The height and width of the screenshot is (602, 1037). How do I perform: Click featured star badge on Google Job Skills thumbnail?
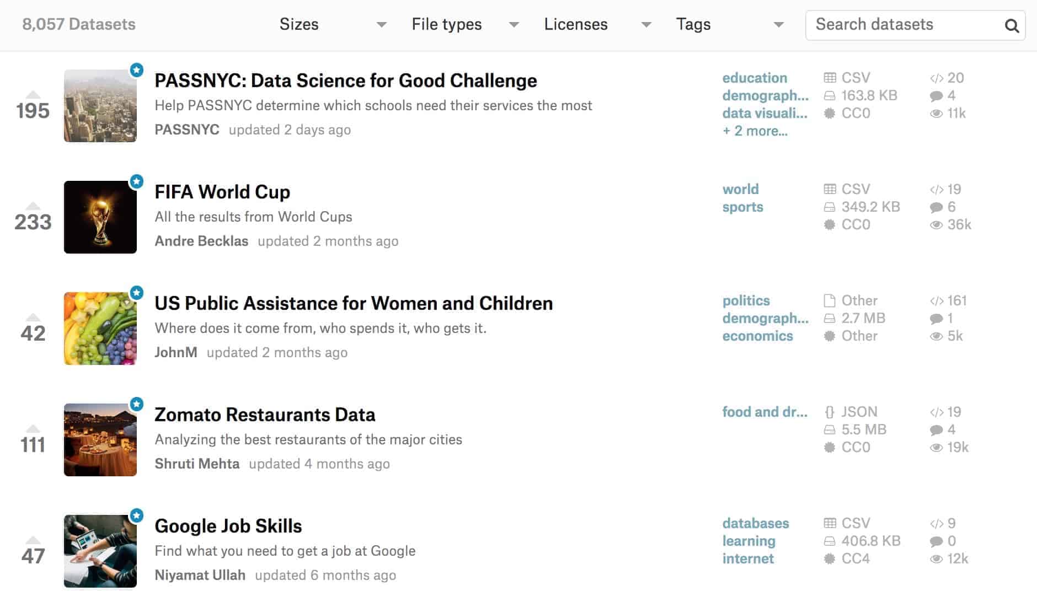137,515
